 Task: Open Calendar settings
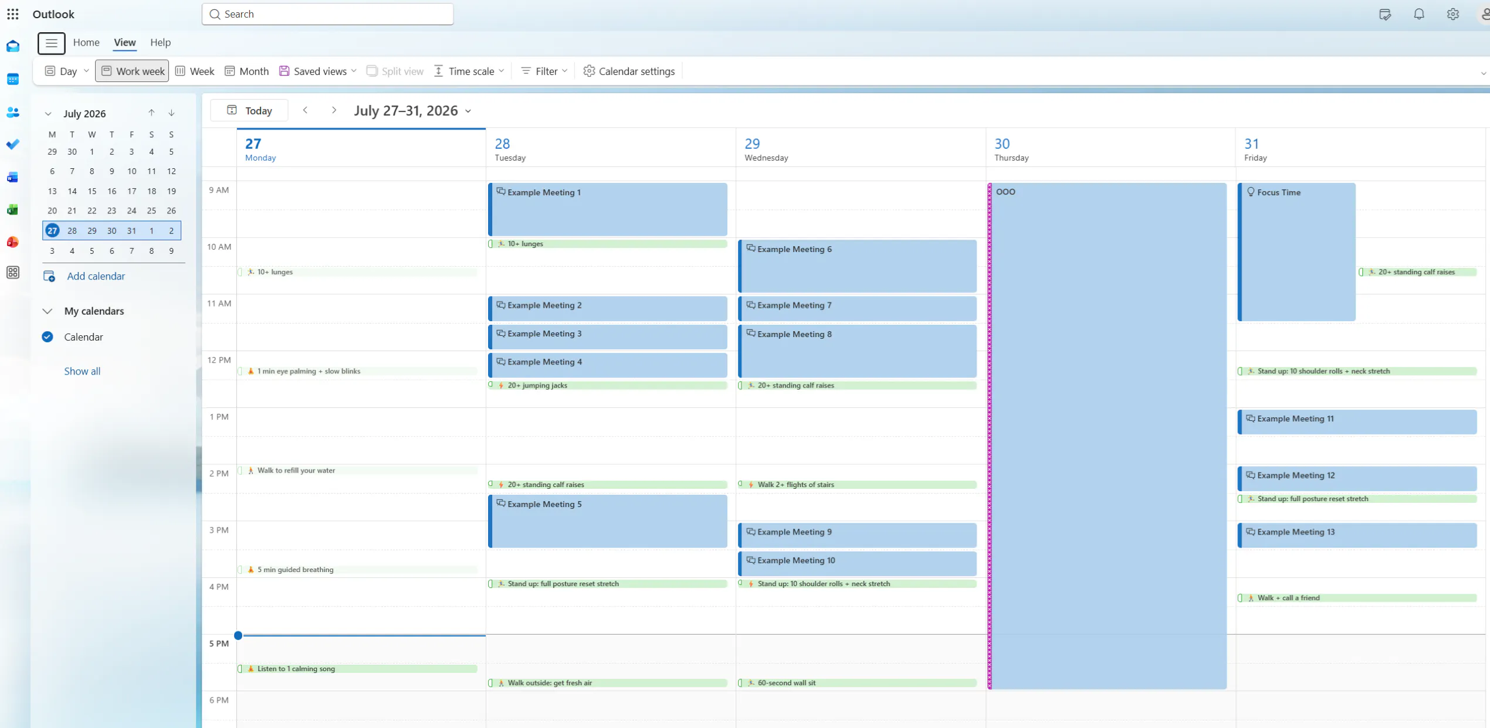pos(629,71)
